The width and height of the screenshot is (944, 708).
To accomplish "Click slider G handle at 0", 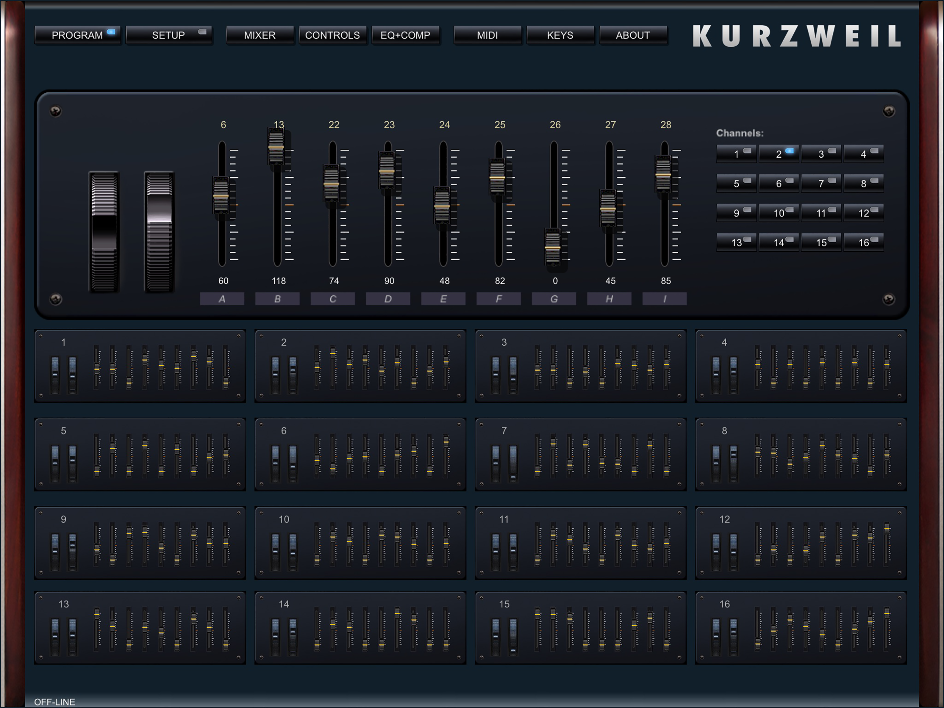I will point(553,247).
